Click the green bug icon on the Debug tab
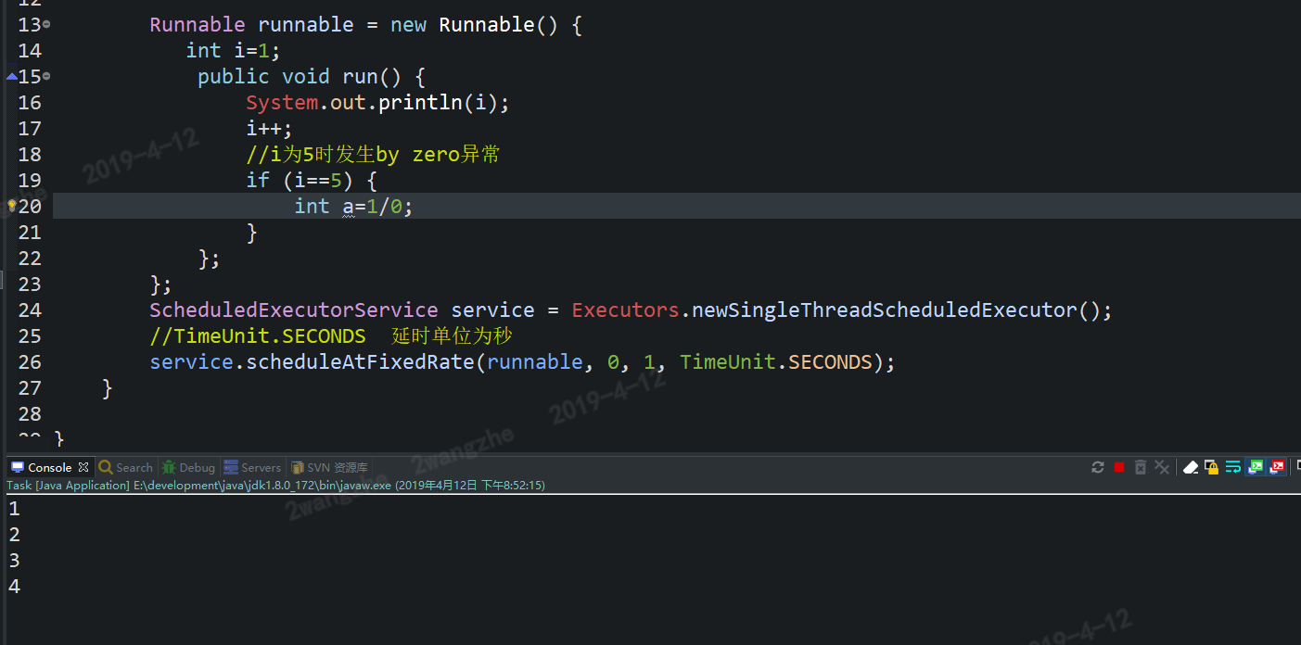Viewport: 1301px width, 645px height. [171, 467]
